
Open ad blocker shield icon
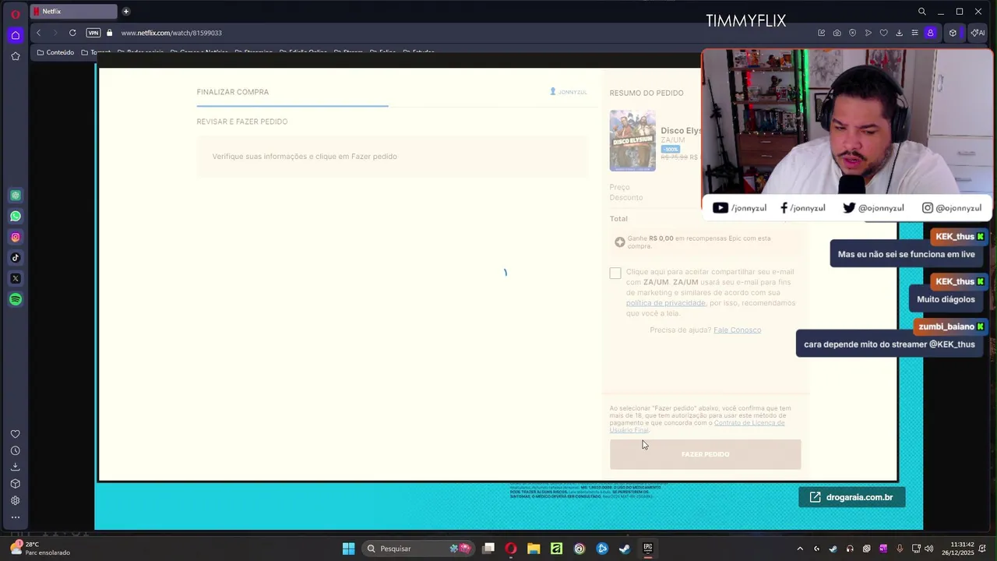852,33
